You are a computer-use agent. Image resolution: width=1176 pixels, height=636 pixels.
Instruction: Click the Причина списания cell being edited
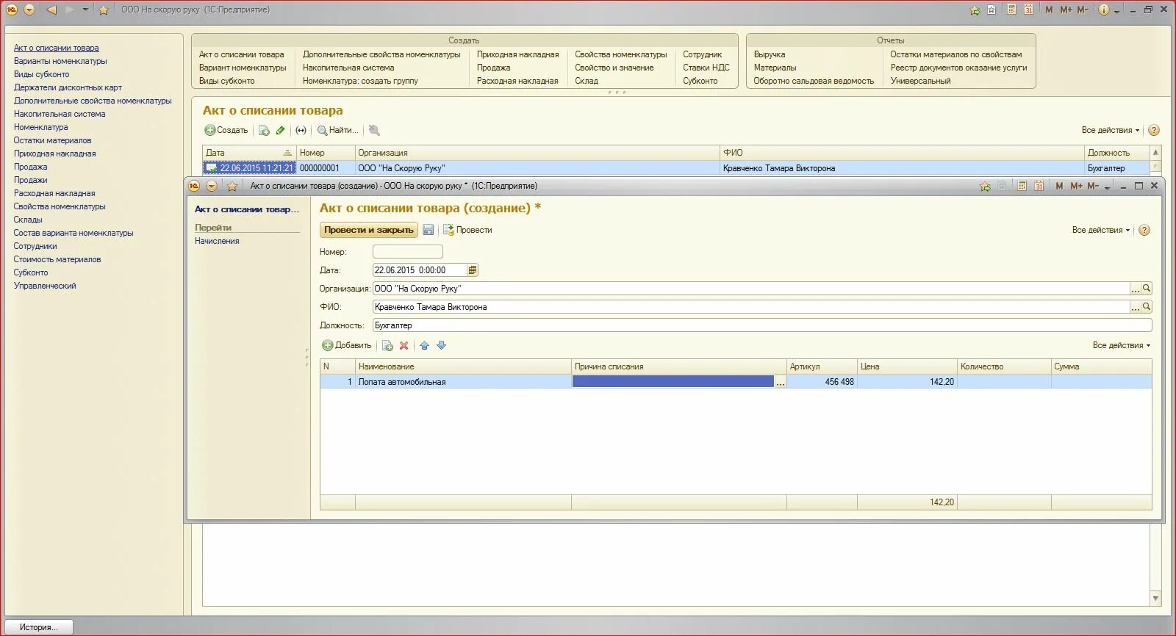pyautogui.click(x=673, y=382)
